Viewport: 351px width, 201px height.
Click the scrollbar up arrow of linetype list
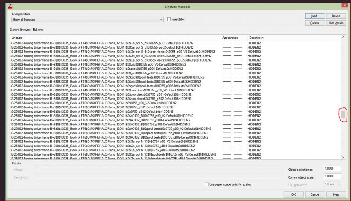344,37
